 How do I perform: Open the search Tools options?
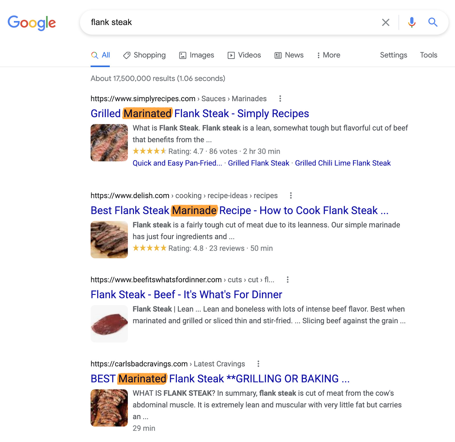point(428,55)
